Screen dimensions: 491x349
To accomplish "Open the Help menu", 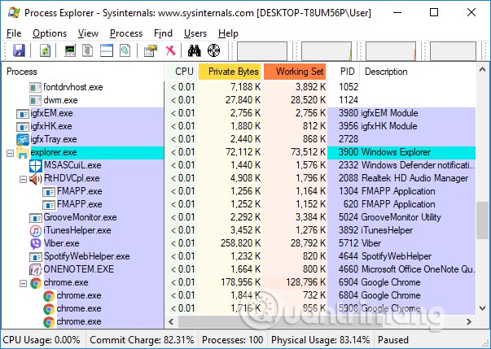I will click(228, 33).
